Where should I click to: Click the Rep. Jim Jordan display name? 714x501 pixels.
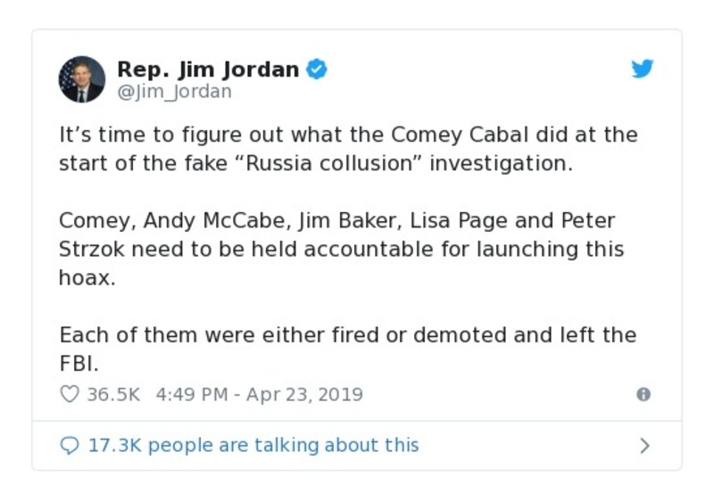coord(208,70)
